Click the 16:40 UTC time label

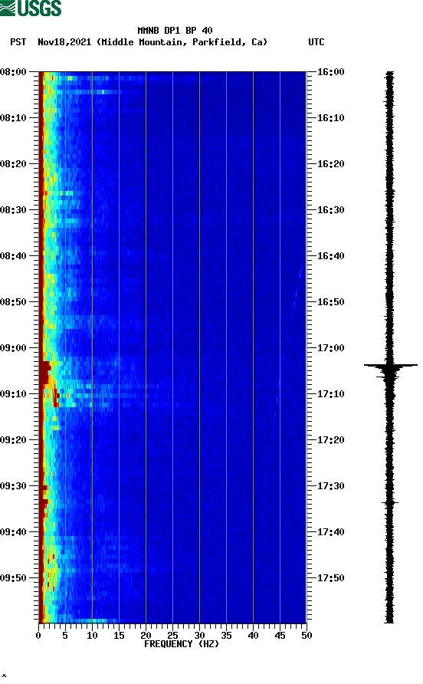click(331, 256)
